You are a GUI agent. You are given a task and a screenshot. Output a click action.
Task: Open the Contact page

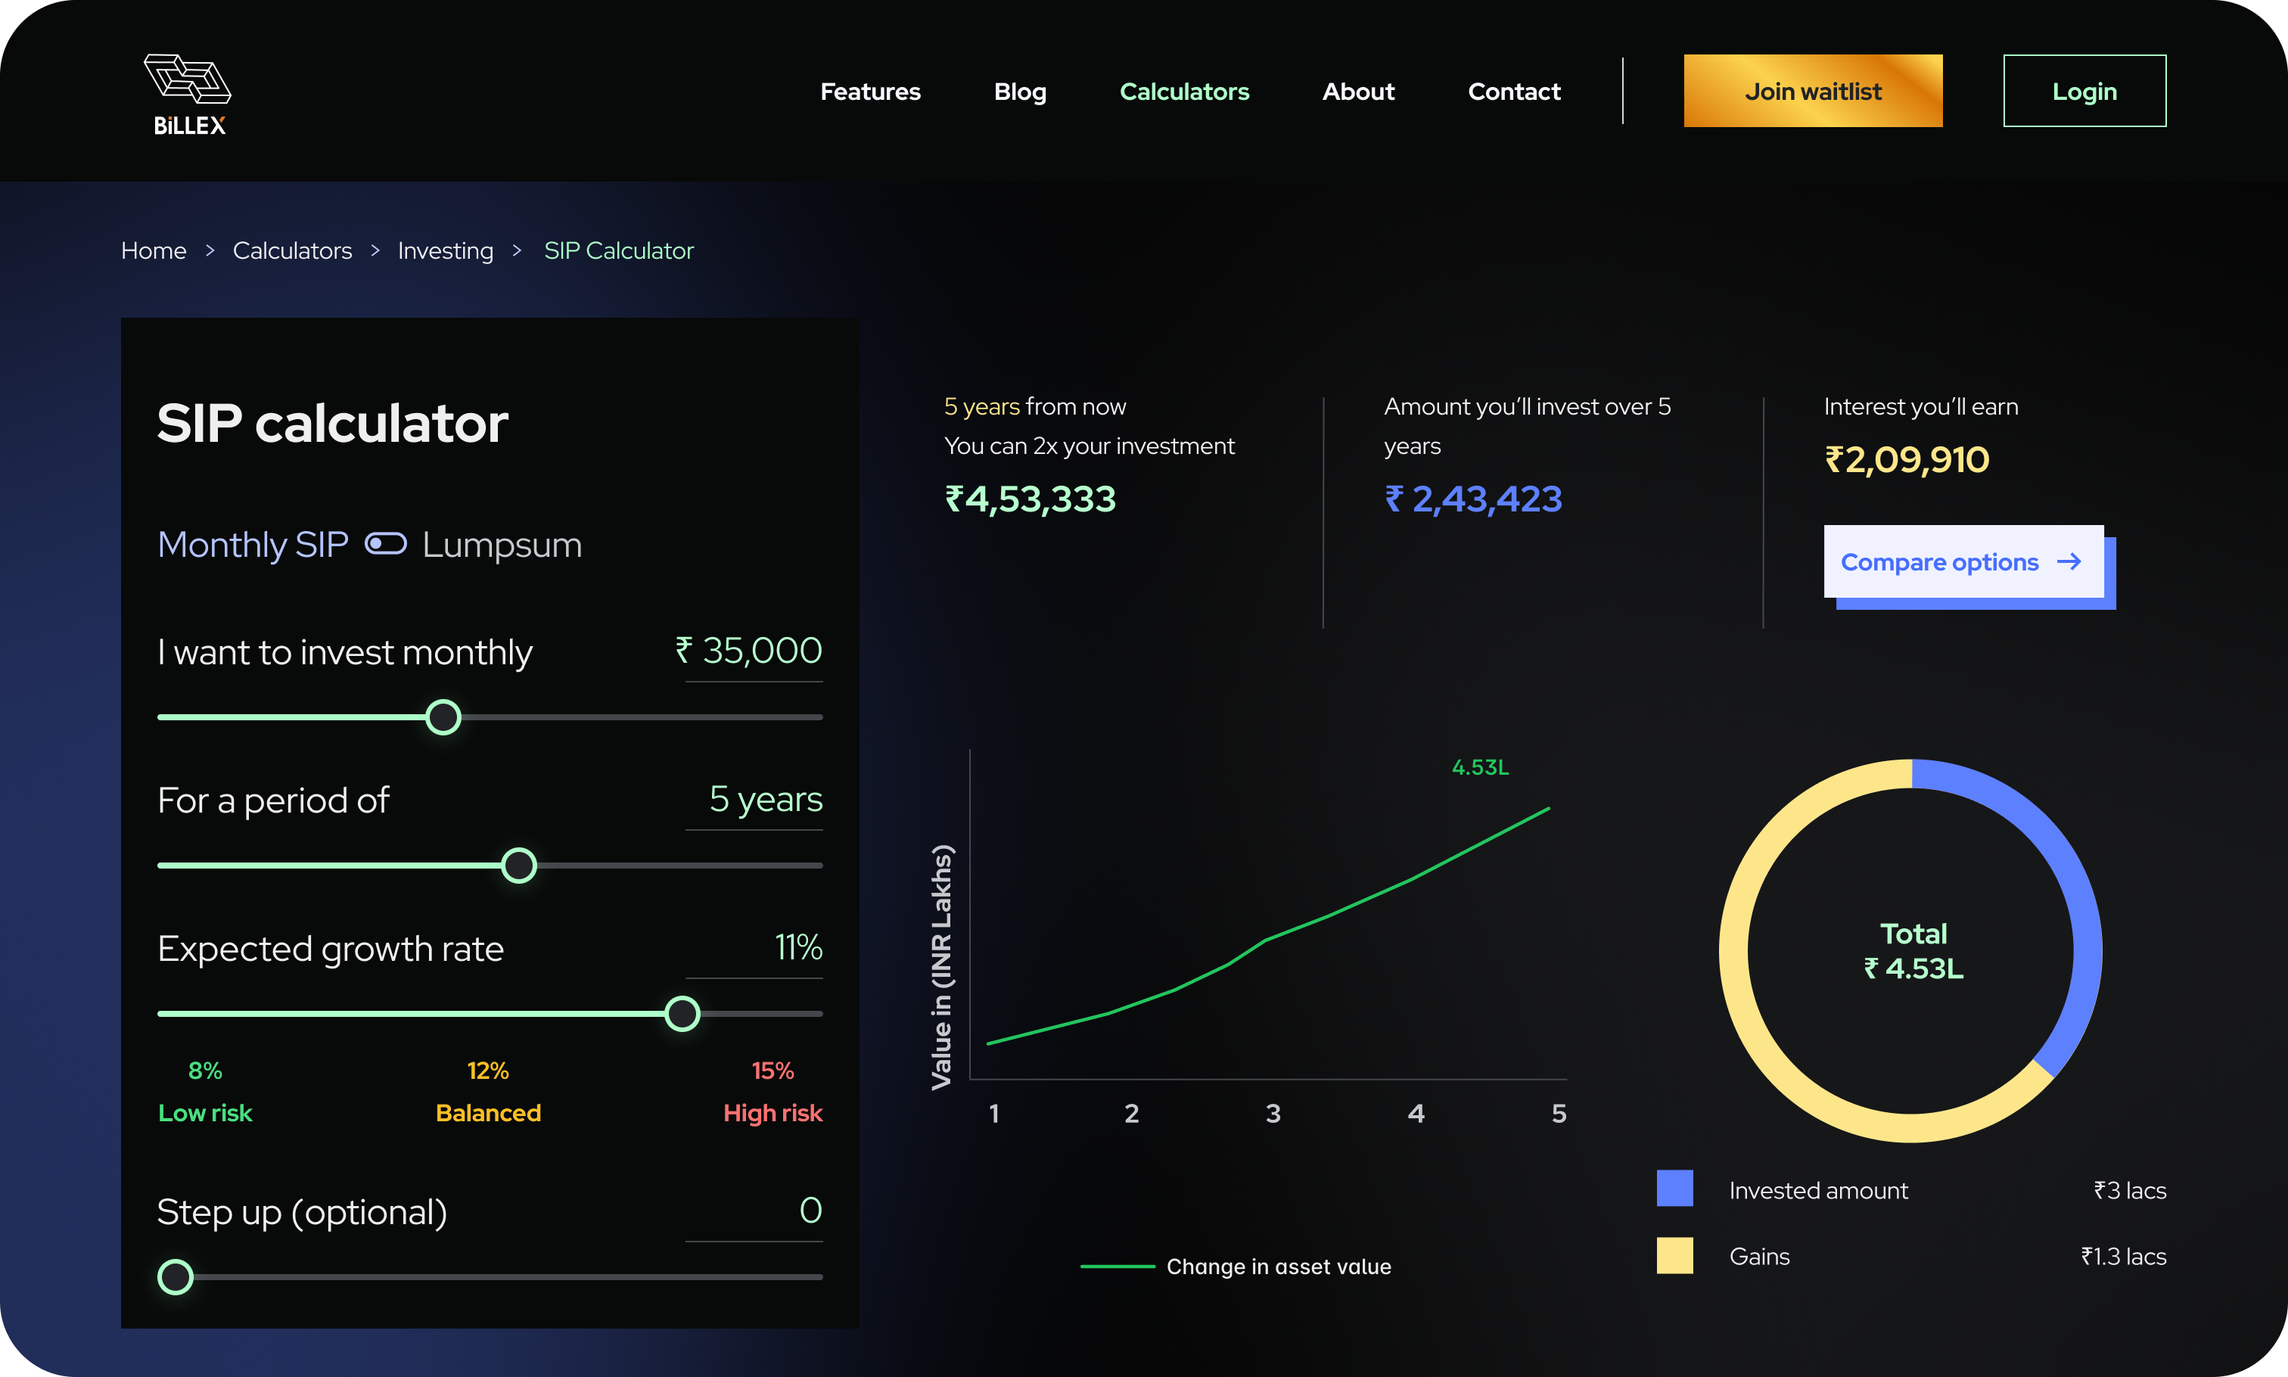click(x=1513, y=91)
